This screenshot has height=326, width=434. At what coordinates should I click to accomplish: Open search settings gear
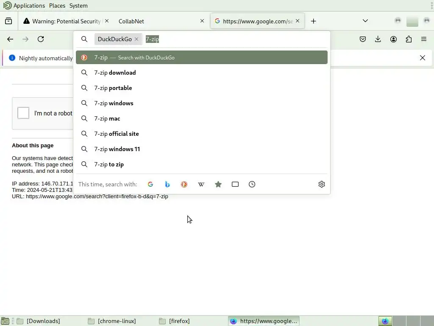(321, 184)
